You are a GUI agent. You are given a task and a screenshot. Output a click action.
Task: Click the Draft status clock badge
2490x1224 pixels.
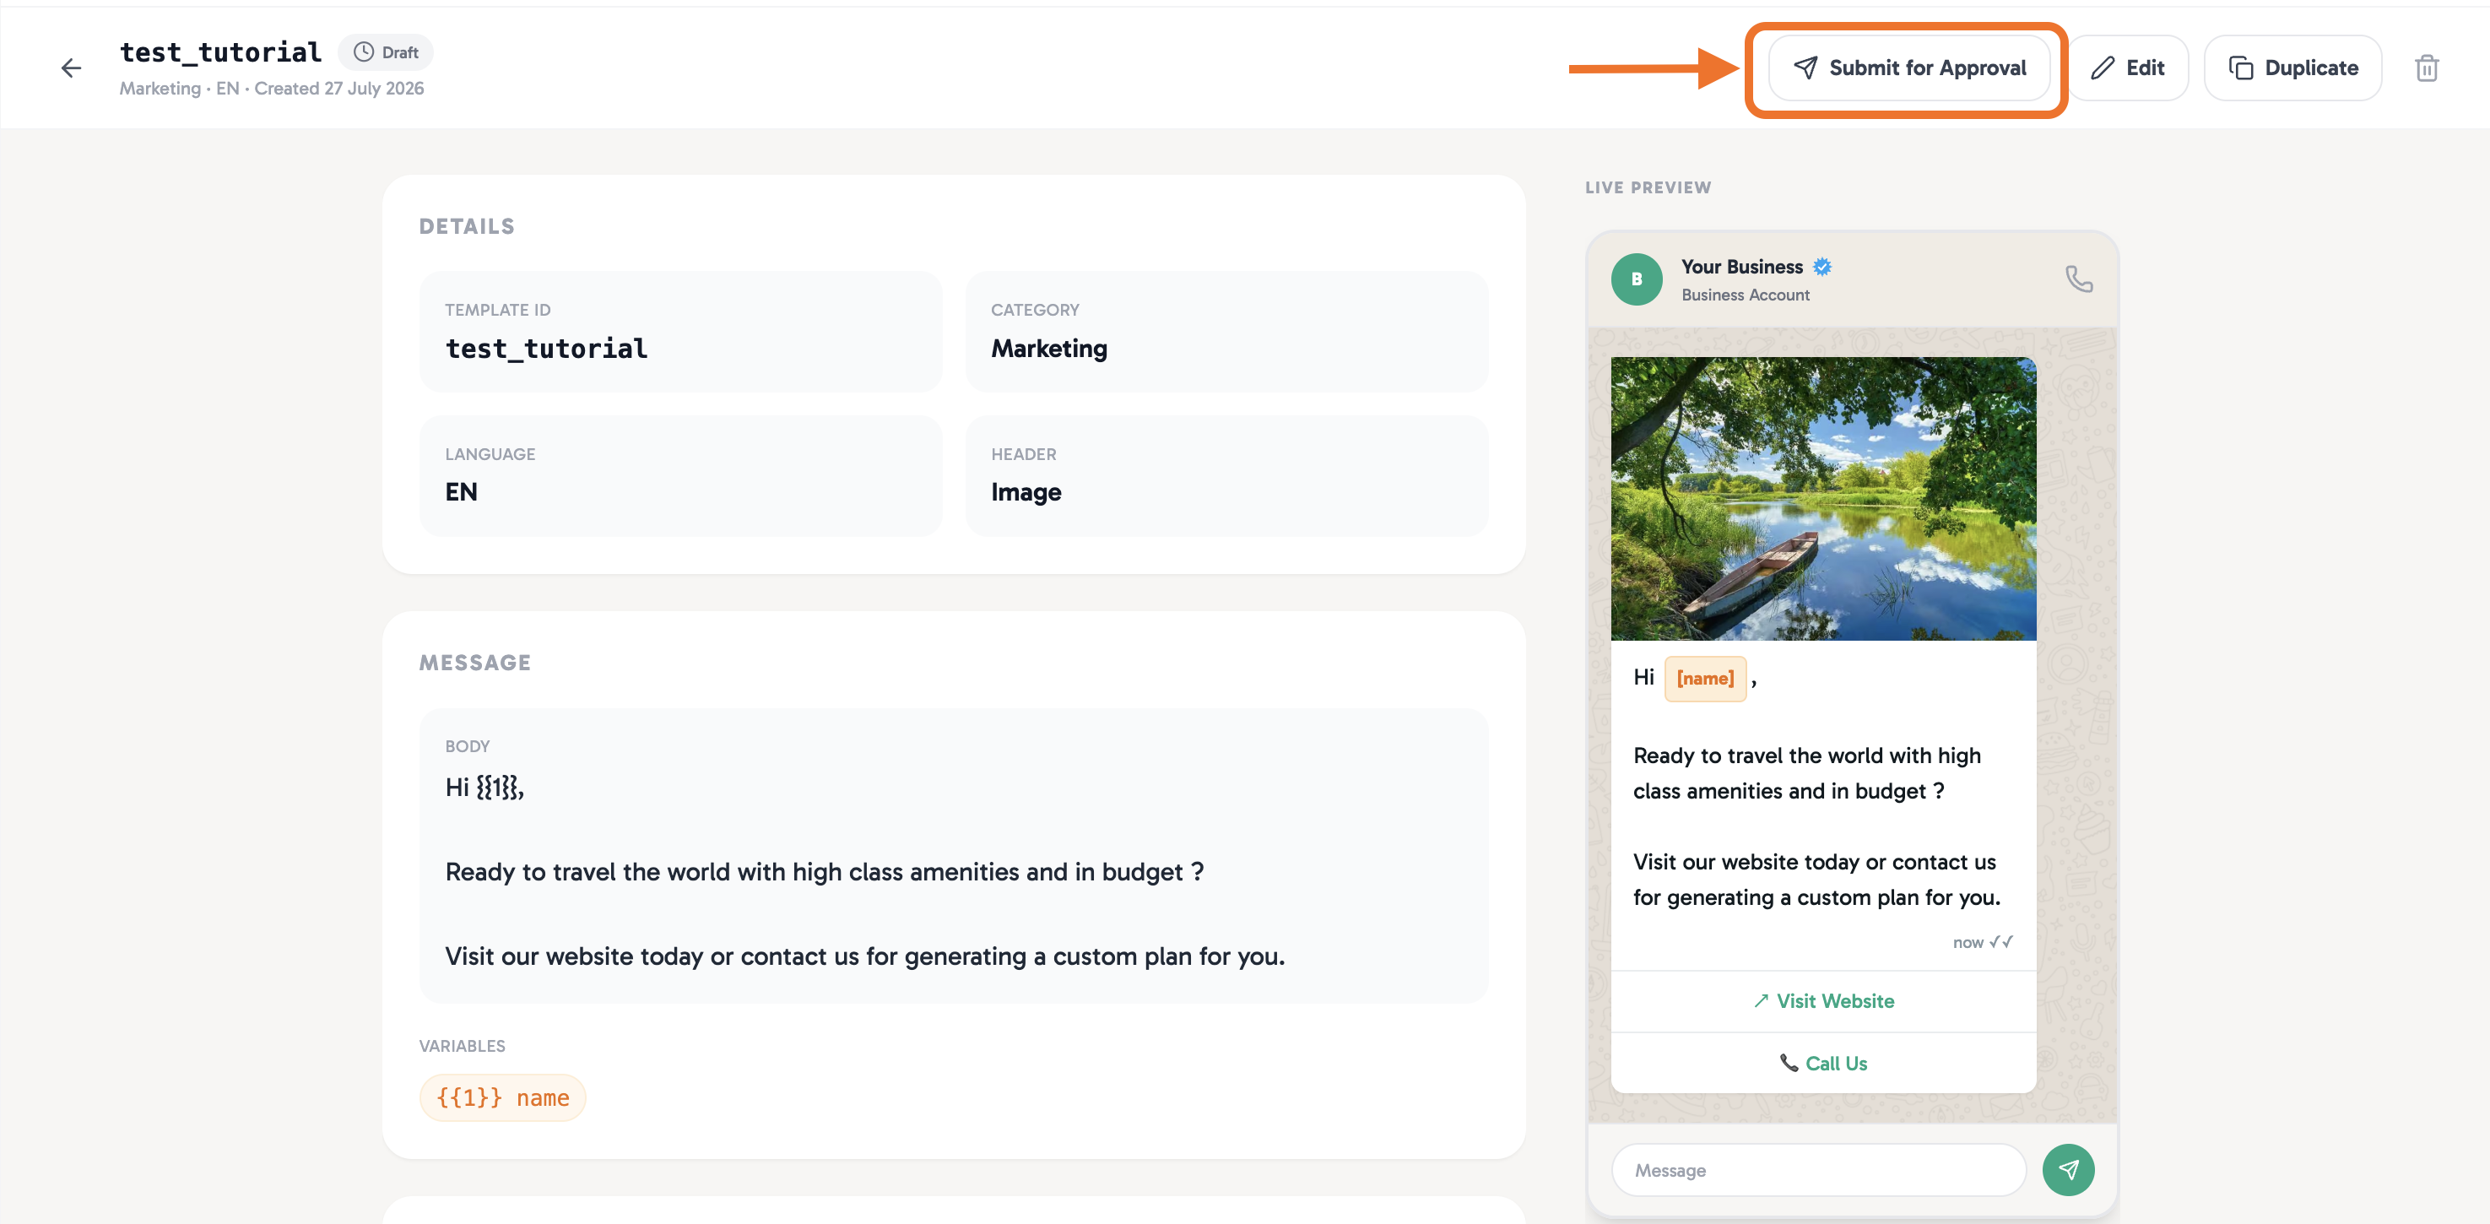pyautogui.click(x=386, y=52)
